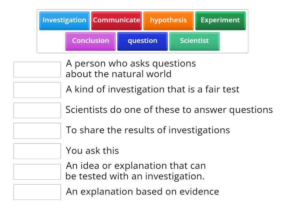Click the answer box for the testable idea clue
The width and height of the screenshot is (285, 213).
coord(37,171)
